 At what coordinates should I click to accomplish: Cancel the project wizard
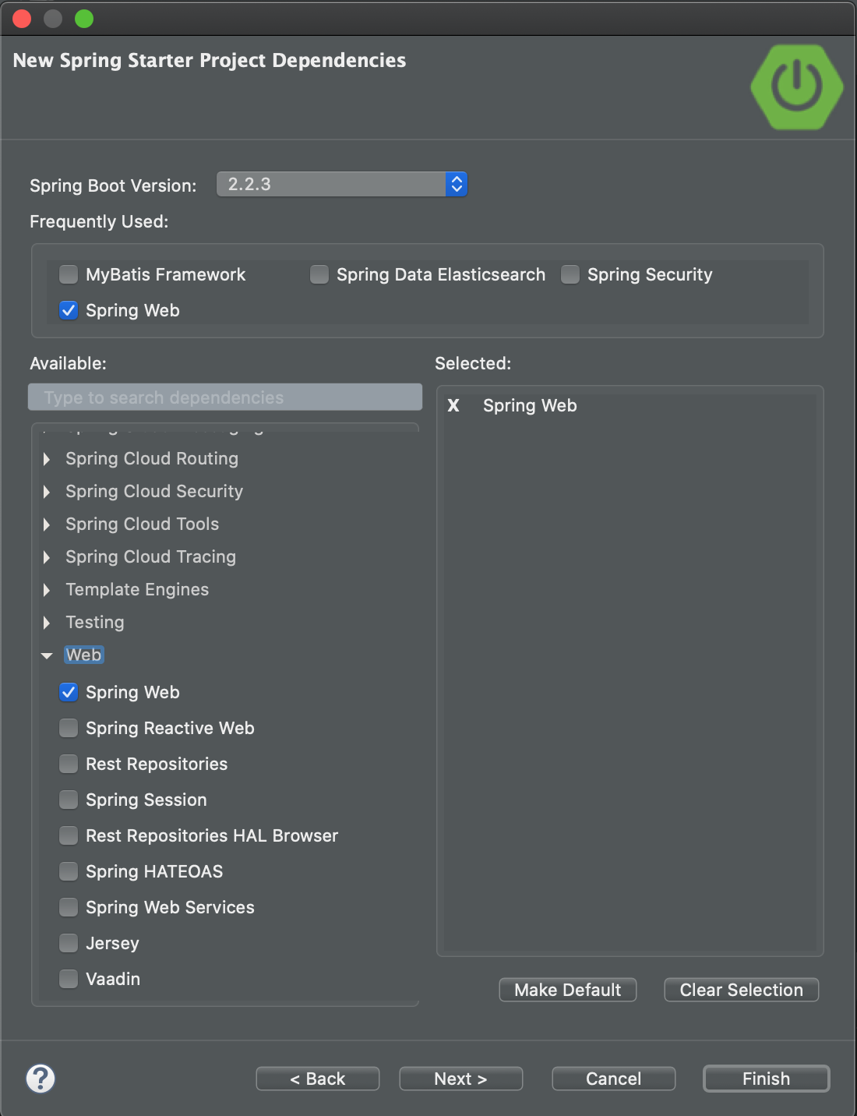(x=613, y=1079)
